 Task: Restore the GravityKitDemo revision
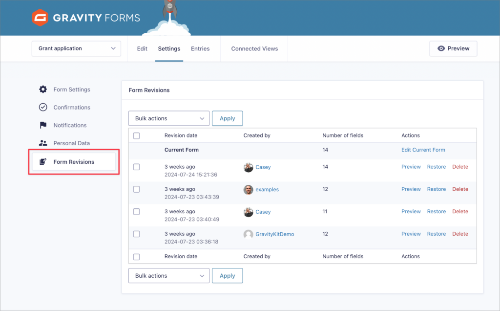tap(437, 234)
